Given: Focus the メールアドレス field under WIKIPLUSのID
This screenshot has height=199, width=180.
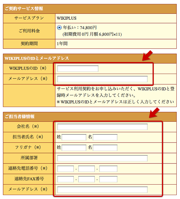Looking at the screenshot, I should click(102, 79).
